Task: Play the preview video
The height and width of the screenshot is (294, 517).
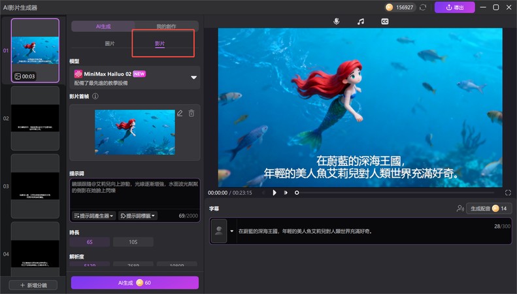Action: 275,193
